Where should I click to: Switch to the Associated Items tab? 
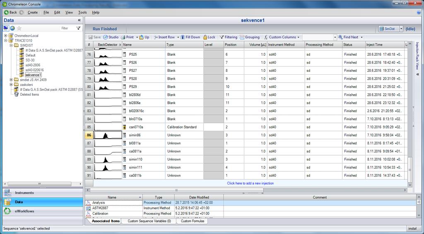(x=106, y=221)
